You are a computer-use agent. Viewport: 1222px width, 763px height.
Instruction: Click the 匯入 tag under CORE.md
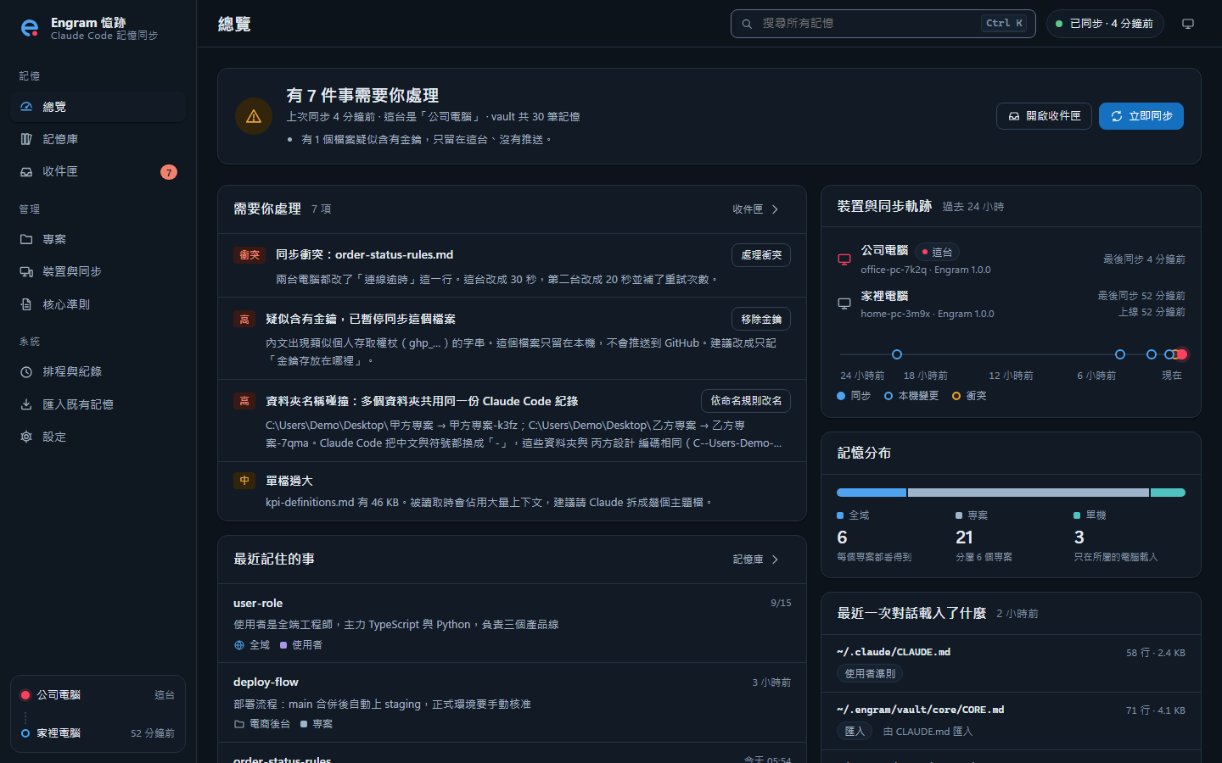[x=855, y=732]
